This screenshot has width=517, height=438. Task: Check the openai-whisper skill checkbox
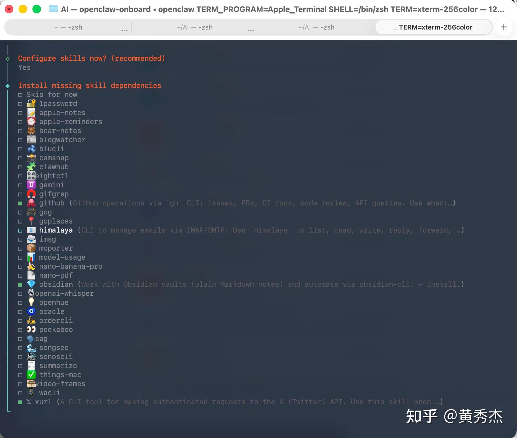[20, 294]
